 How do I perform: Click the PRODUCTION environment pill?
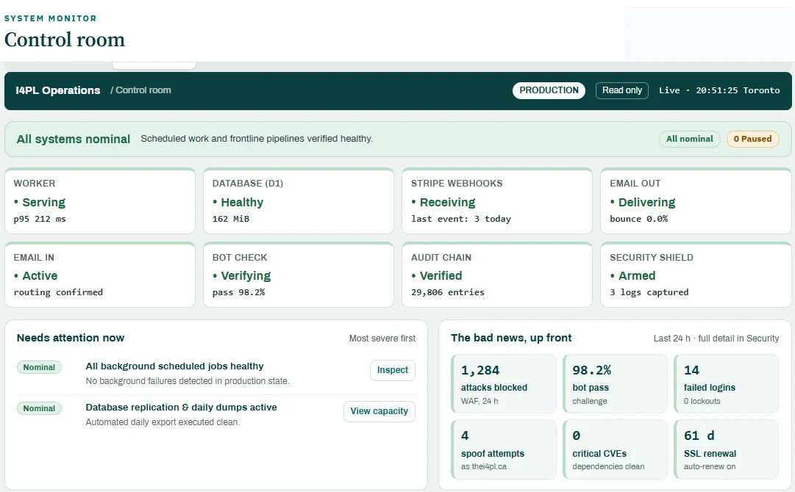coord(549,90)
